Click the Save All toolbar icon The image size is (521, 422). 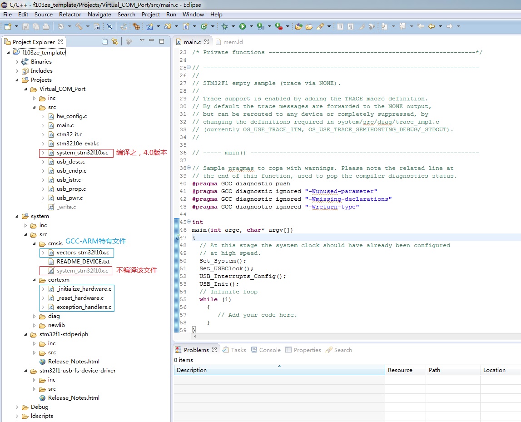[36, 26]
